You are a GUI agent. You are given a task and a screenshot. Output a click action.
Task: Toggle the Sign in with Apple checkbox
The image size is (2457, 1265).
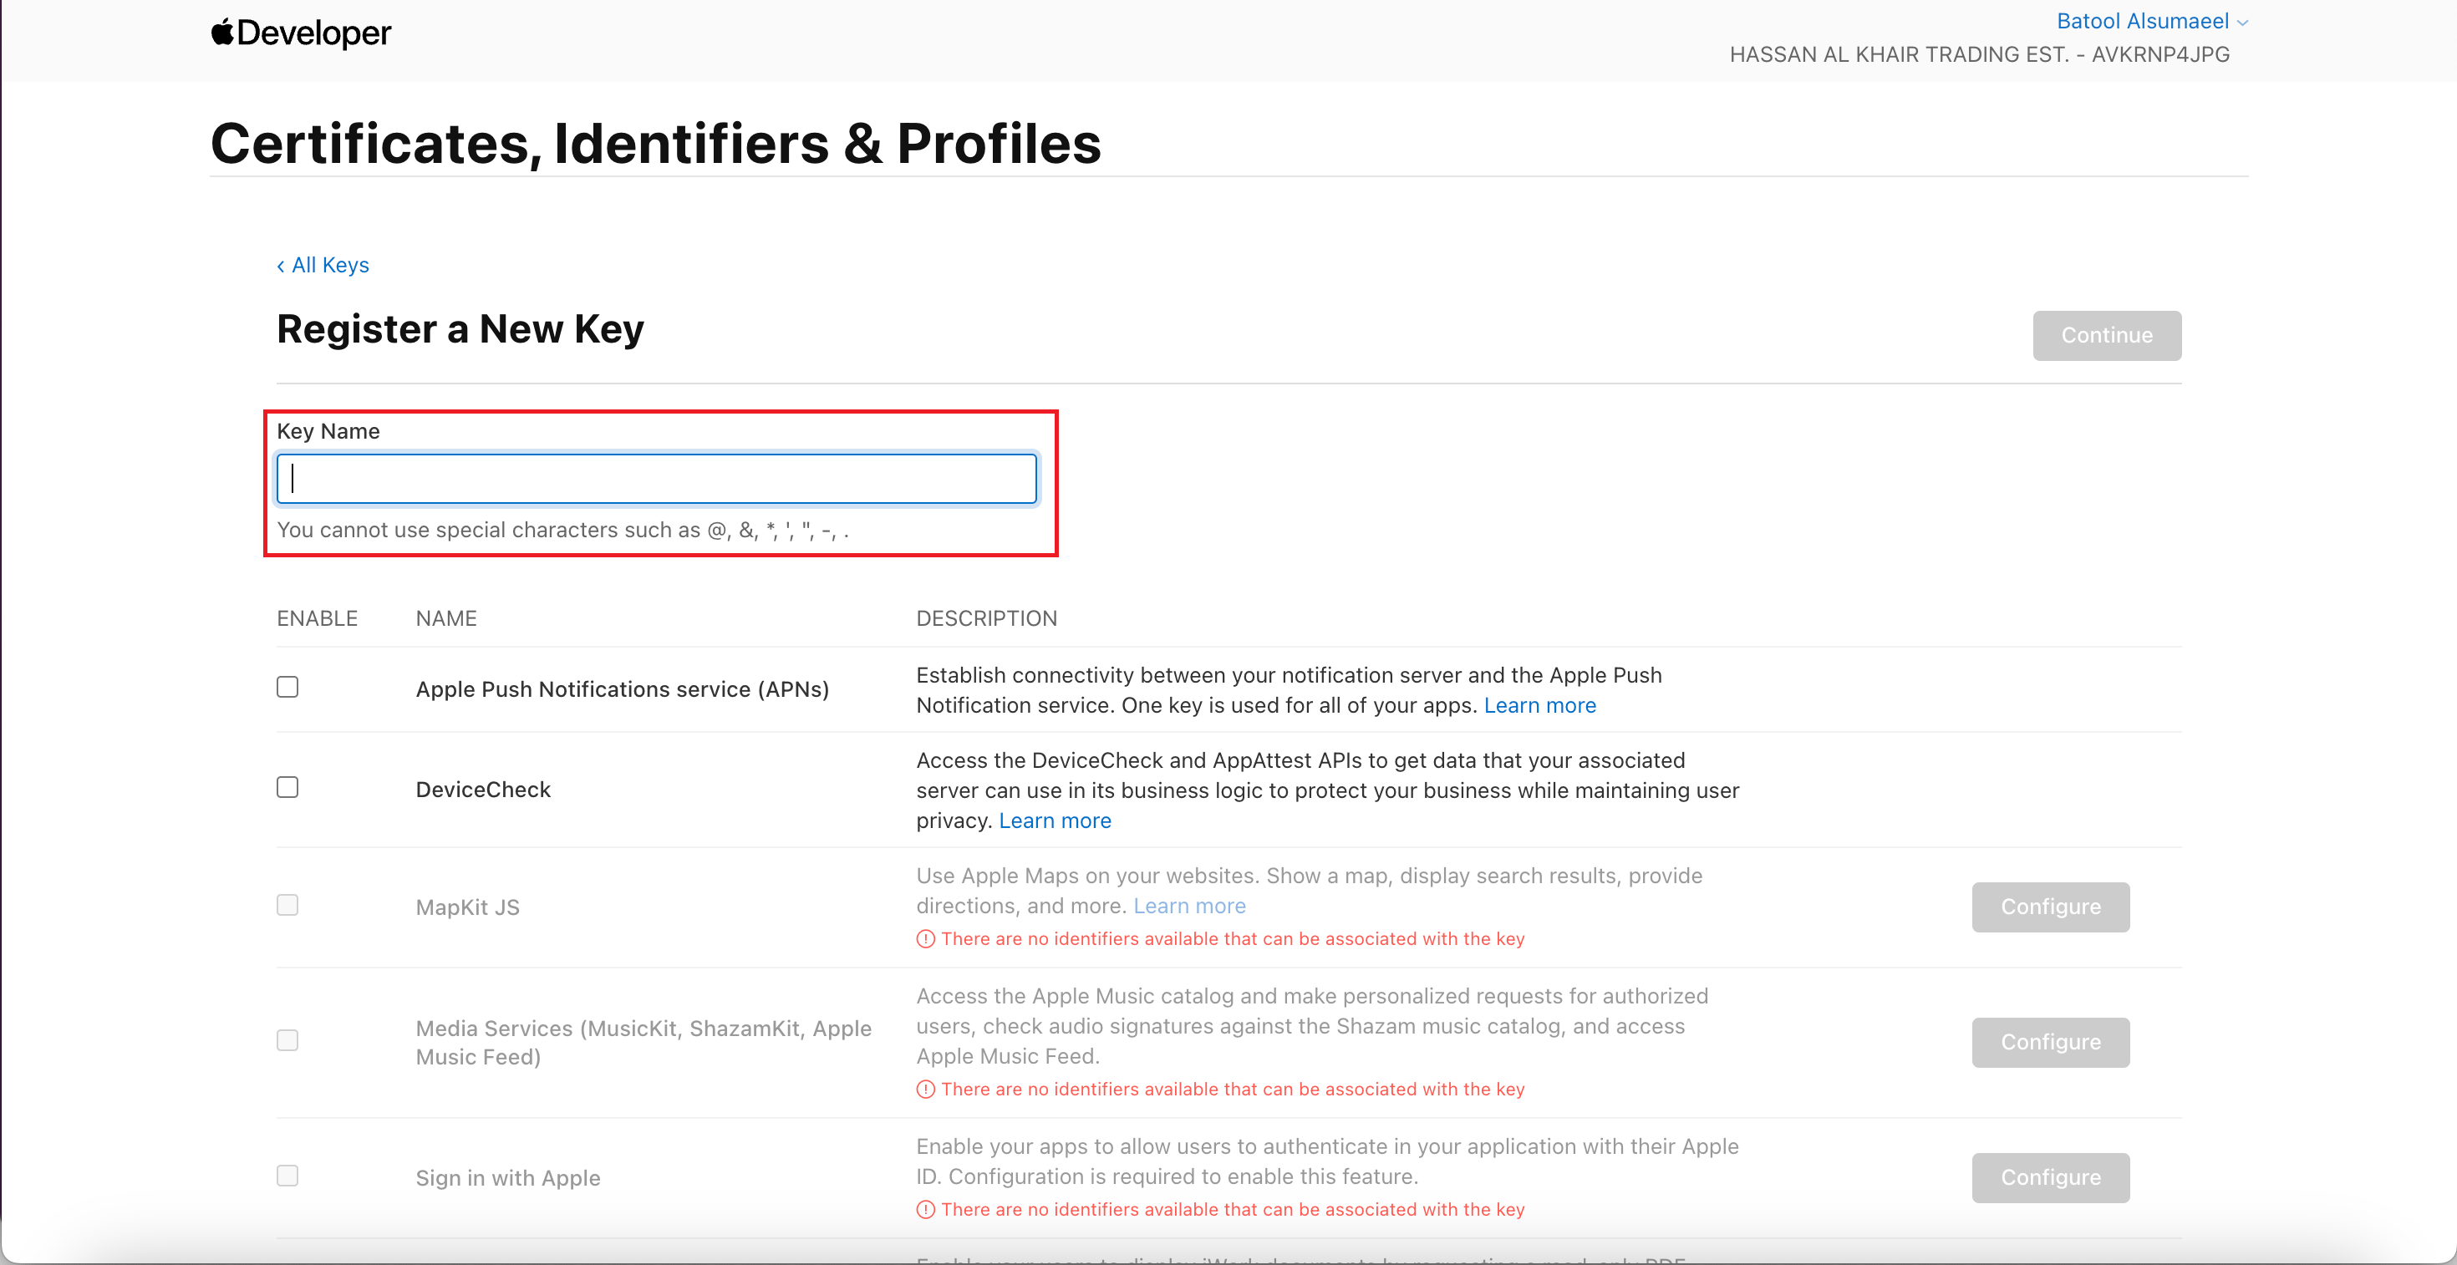point(287,1176)
